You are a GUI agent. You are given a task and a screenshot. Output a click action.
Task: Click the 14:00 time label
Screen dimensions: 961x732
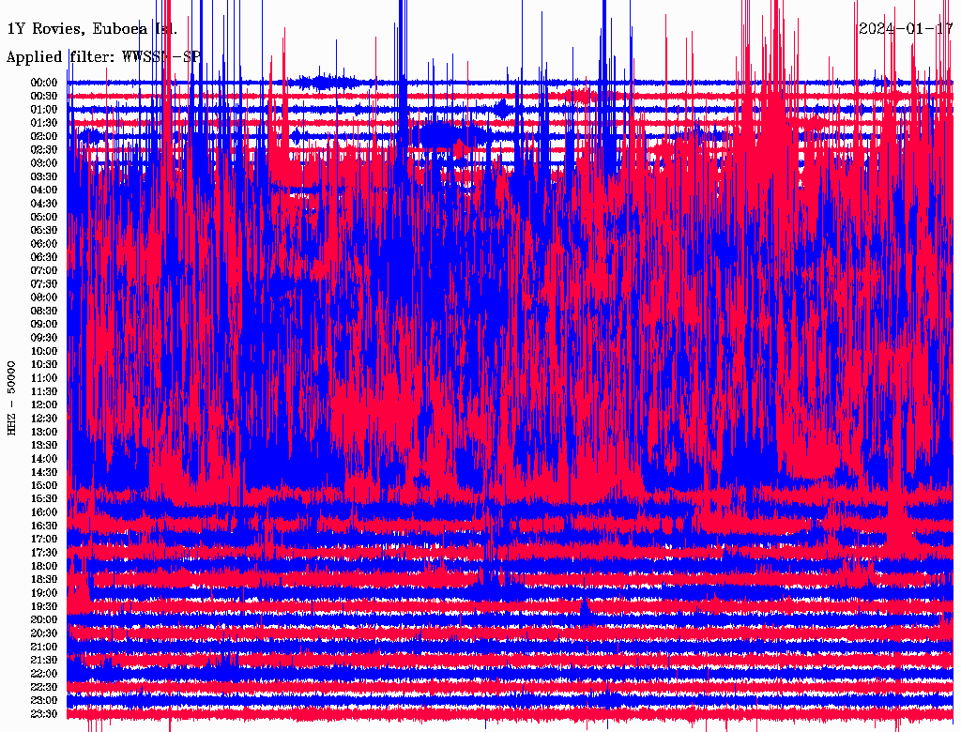(x=44, y=459)
